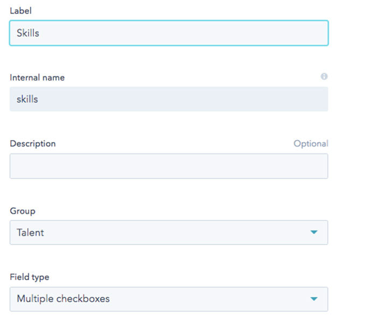Click into the empty Description field
This screenshot has width=377, height=335.
point(169,166)
